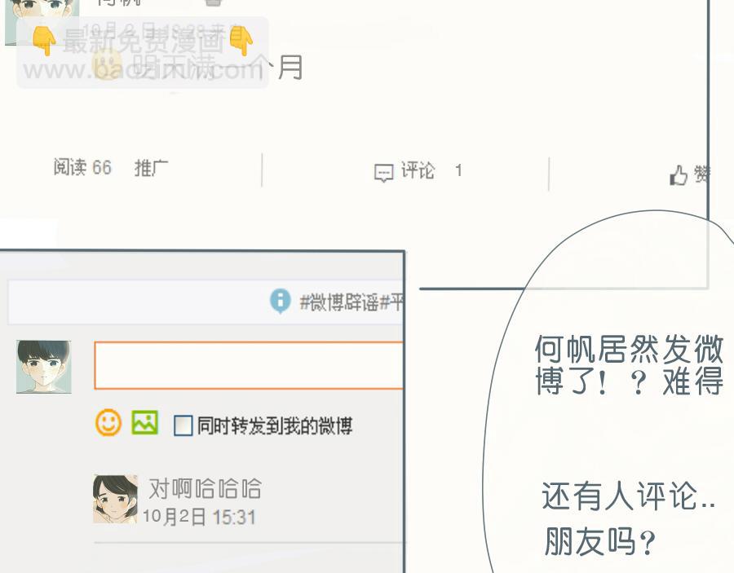The width and height of the screenshot is (734, 573).
Task: Click the green image upload icon
Action: [x=144, y=422]
